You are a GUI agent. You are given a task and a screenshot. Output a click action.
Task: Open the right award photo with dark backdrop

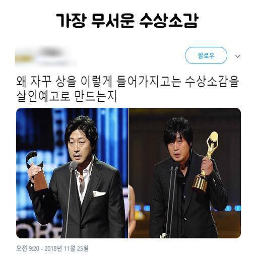184,173
